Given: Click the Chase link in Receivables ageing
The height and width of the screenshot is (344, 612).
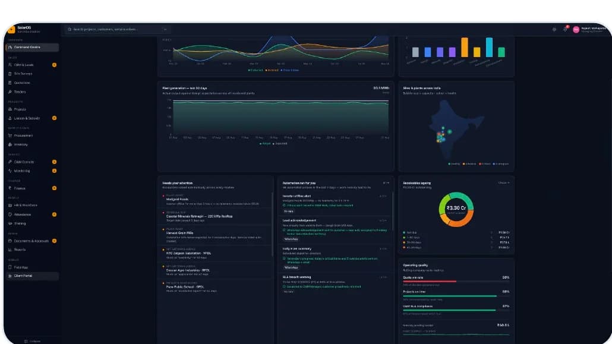Looking at the screenshot, I should point(503,183).
